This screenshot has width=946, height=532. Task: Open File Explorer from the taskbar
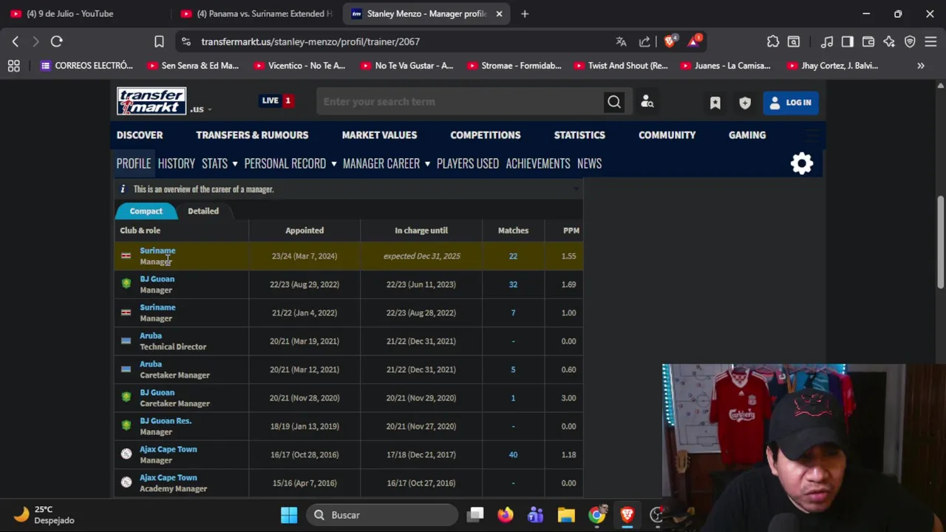(566, 515)
